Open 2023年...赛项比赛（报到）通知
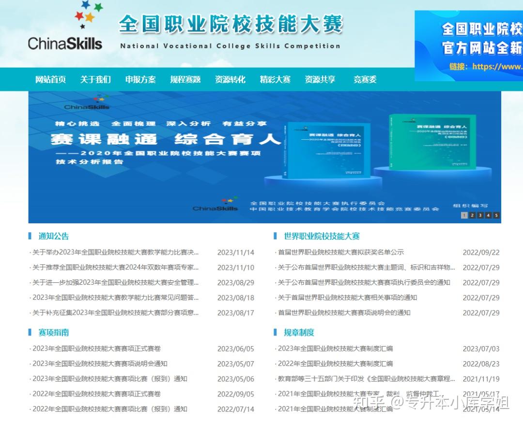The image size is (523, 424). pos(110,379)
